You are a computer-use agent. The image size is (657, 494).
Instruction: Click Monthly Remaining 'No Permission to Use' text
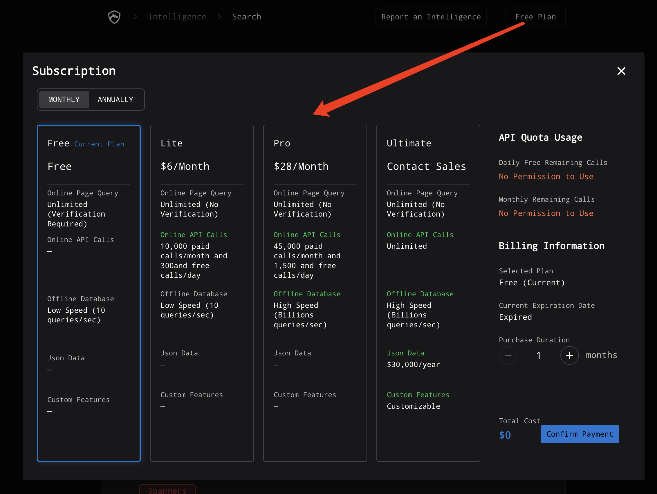pyautogui.click(x=546, y=213)
